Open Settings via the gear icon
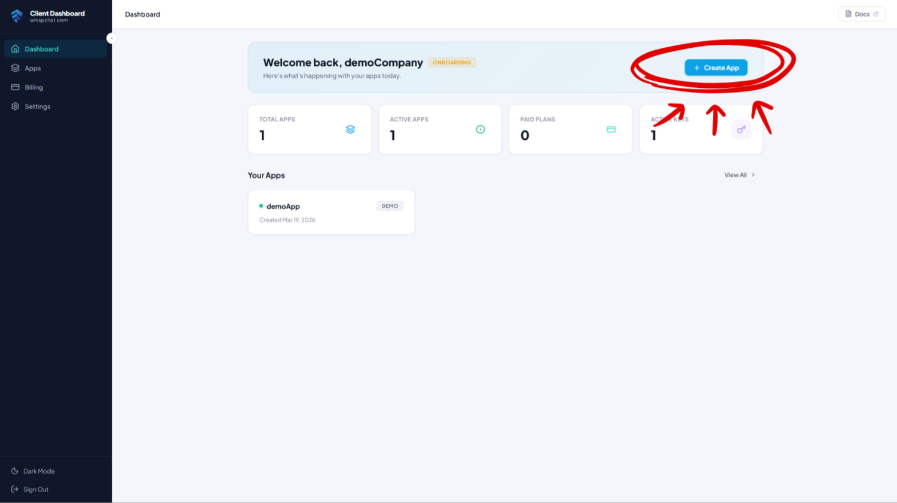 click(x=15, y=106)
